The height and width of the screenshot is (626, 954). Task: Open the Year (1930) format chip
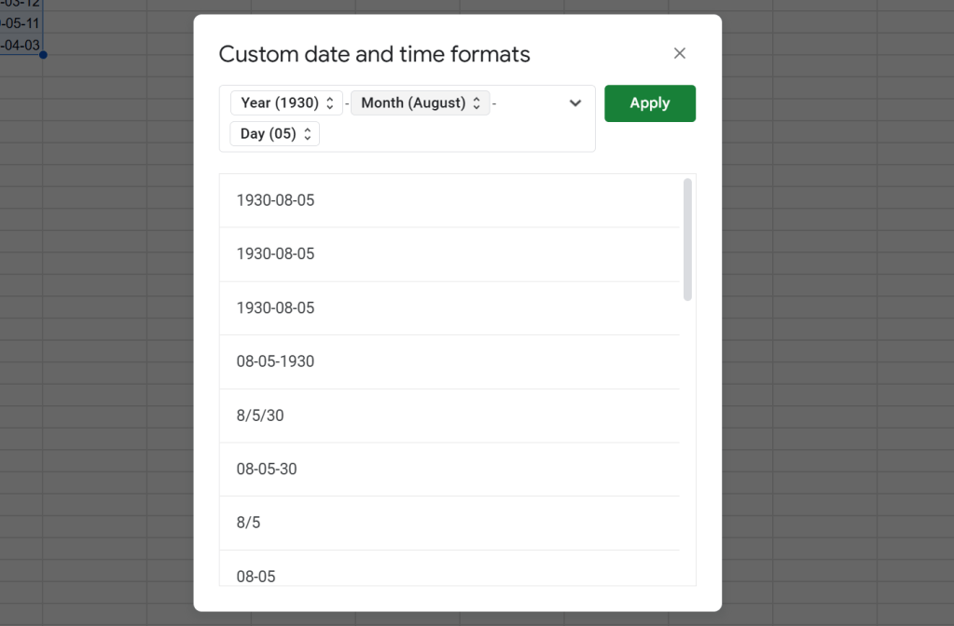[x=286, y=103]
